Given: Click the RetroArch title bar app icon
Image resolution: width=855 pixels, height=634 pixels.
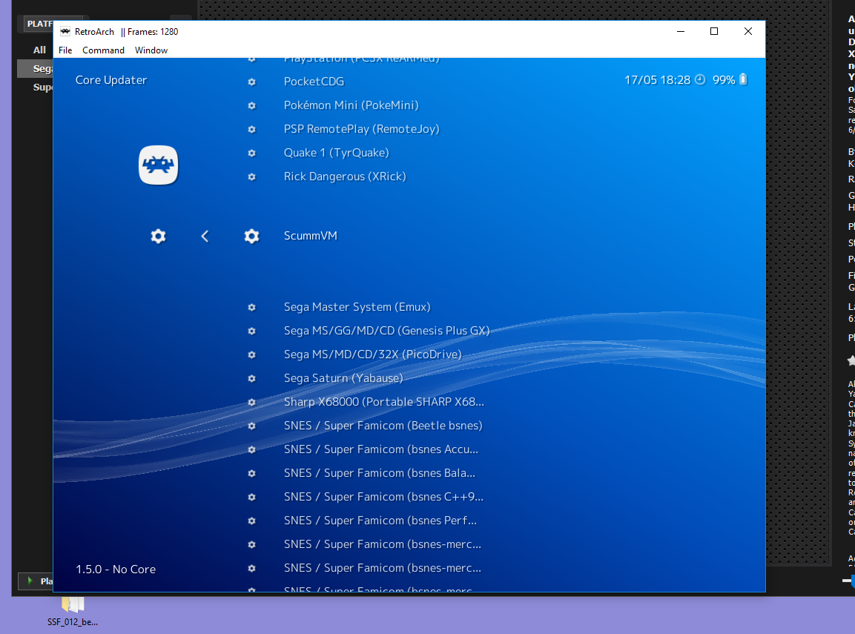Looking at the screenshot, I should click(65, 32).
